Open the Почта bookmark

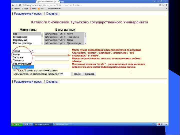coord(41,8)
